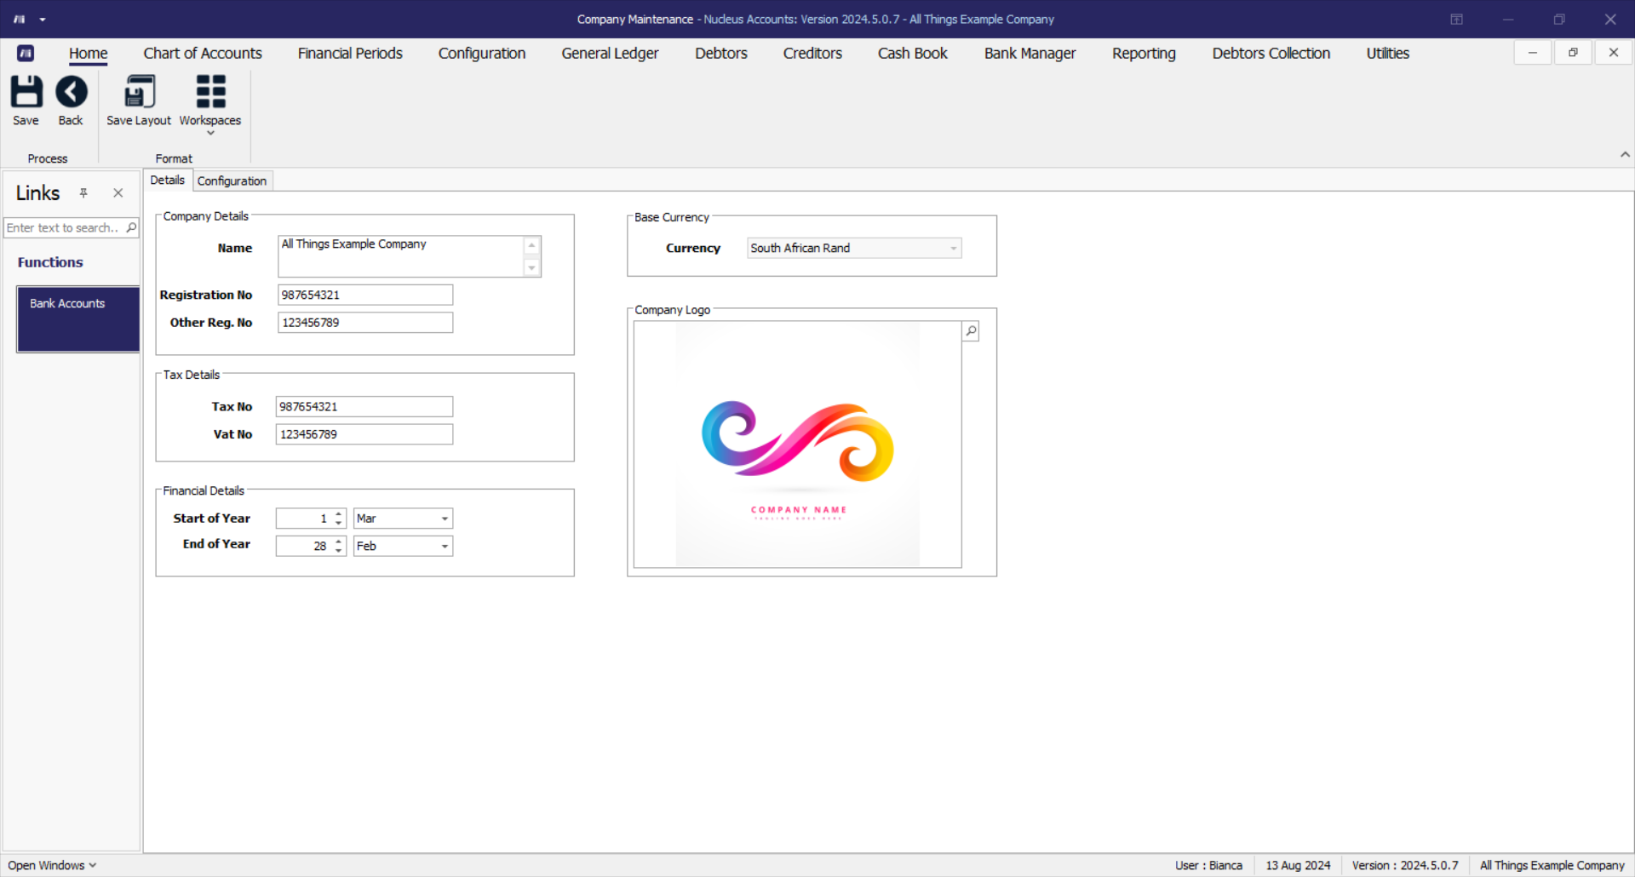
Task: Restore the inner document window
Action: point(1573,53)
